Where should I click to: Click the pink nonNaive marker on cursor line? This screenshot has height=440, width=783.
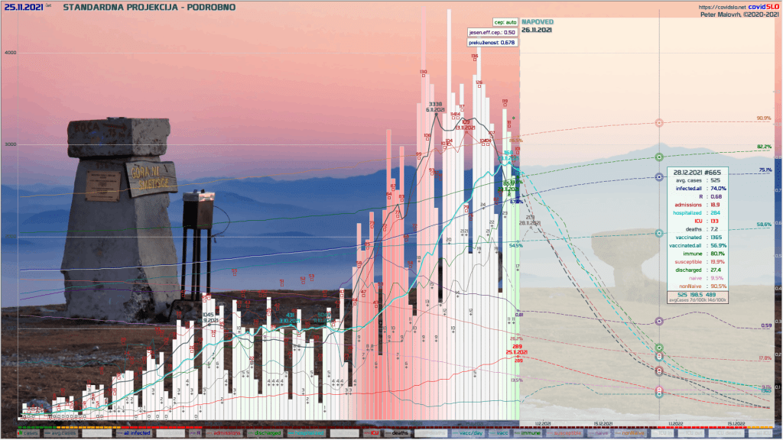pos(659,122)
